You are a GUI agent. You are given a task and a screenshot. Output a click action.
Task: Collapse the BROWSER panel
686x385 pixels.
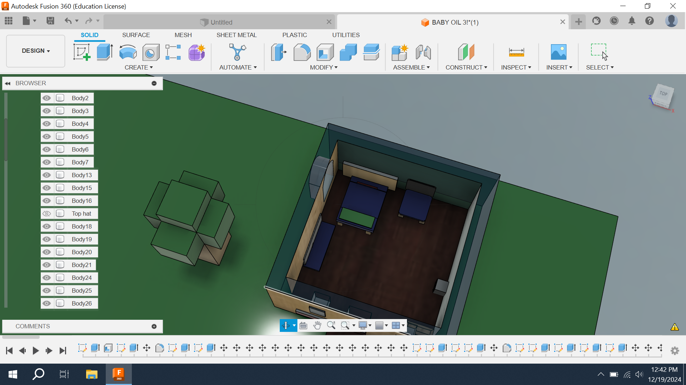click(8, 83)
